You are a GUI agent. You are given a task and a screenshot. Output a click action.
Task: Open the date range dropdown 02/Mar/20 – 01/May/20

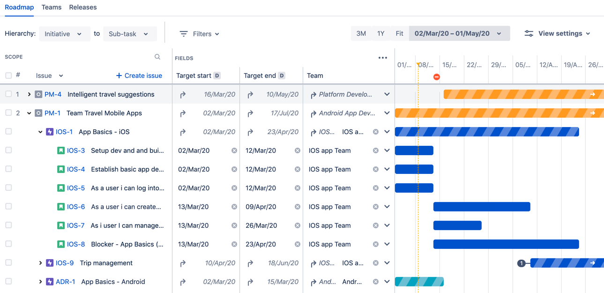click(459, 33)
